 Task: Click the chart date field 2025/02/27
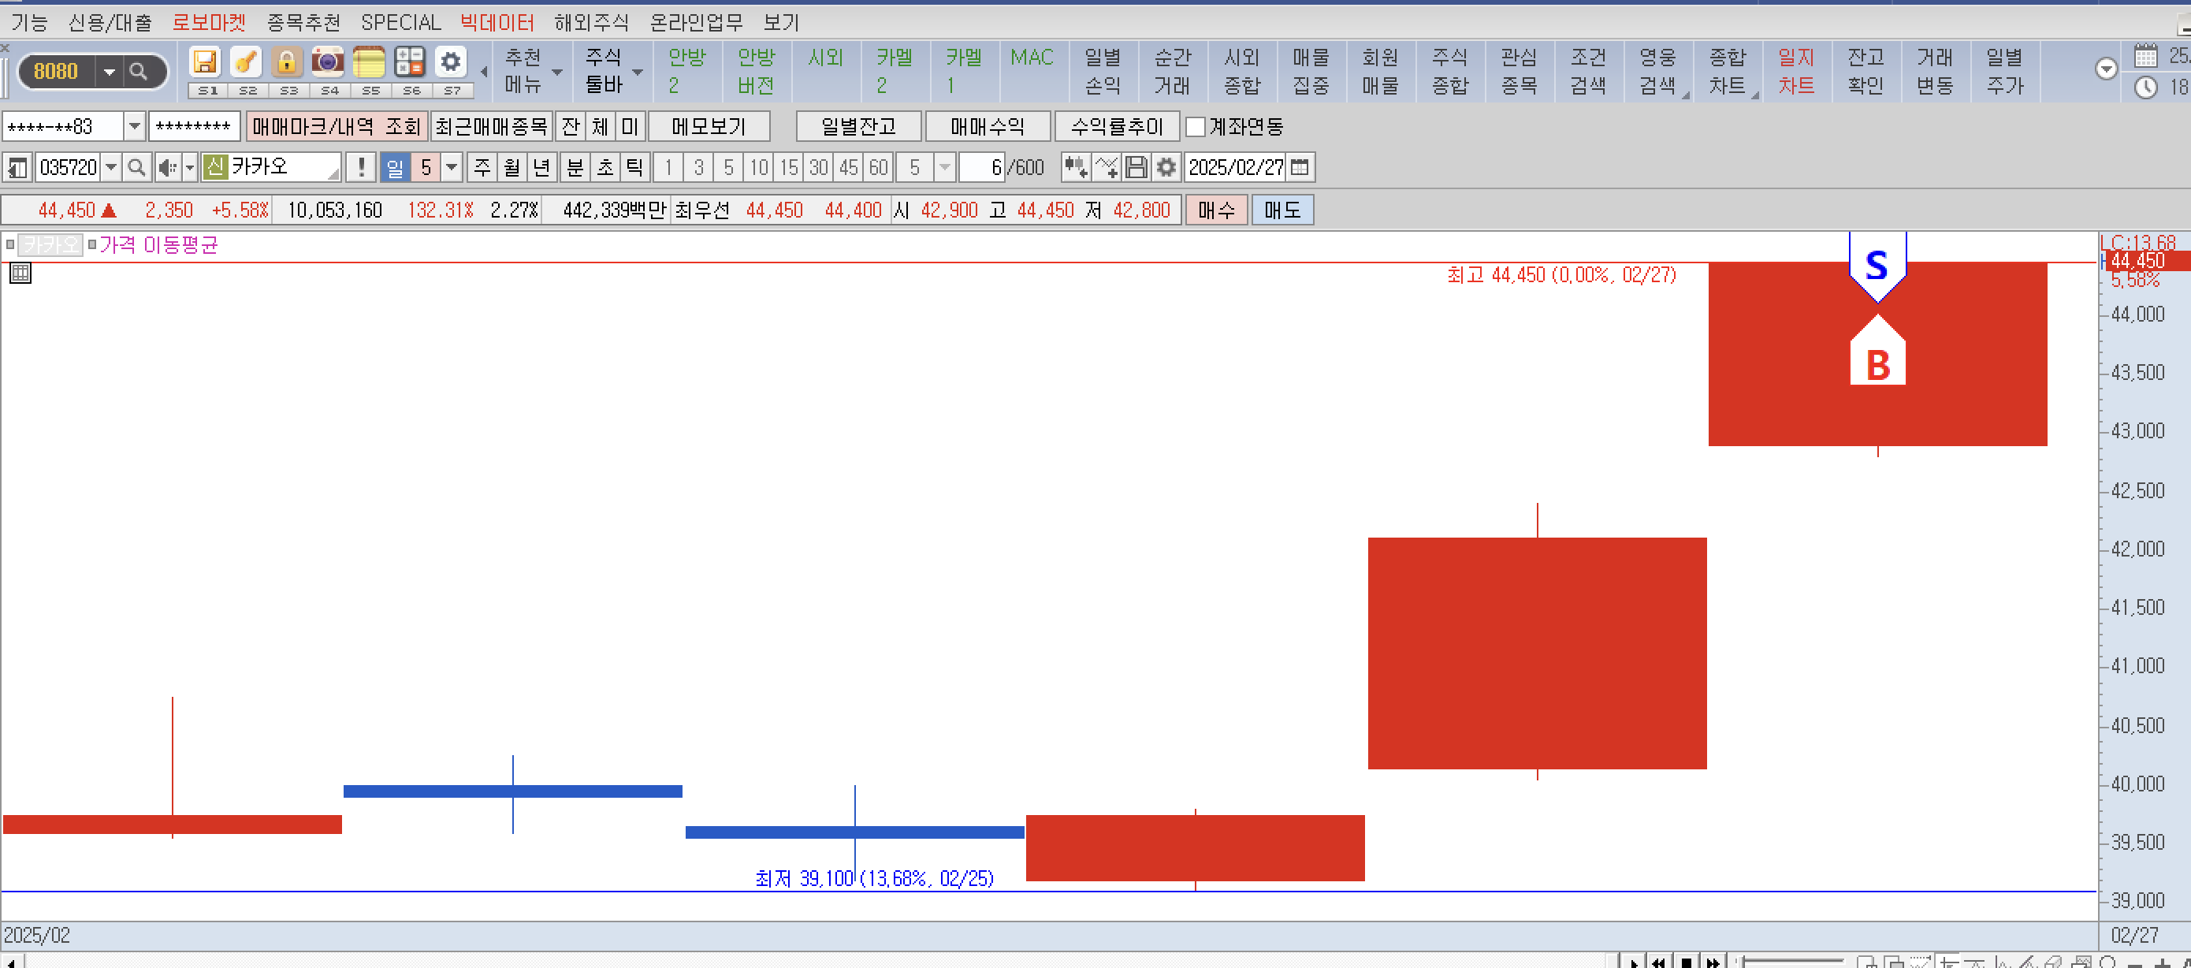point(1236,168)
